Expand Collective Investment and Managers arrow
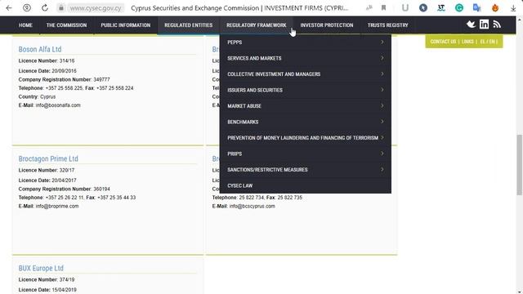 point(382,73)
